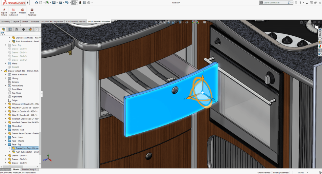Switch to the PropertyManager panel tab

click(10, 29)
